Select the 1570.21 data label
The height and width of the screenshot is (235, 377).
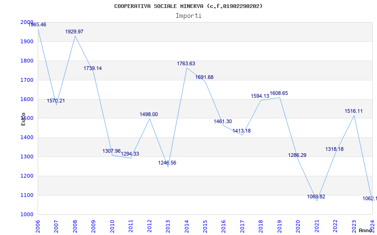[56, 101]
